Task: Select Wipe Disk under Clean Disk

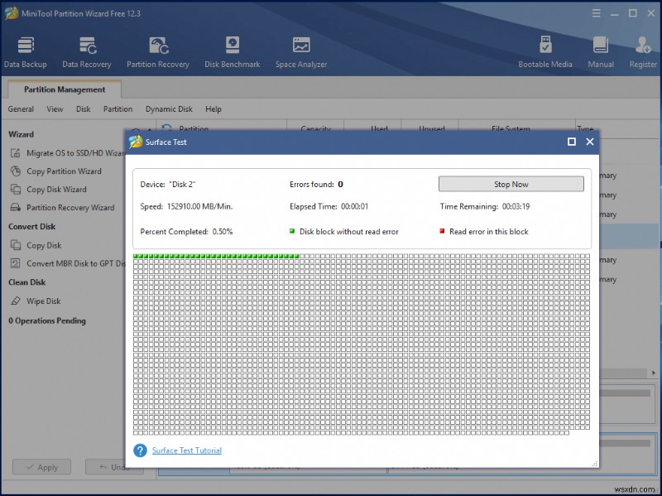Action: [43, 301]
